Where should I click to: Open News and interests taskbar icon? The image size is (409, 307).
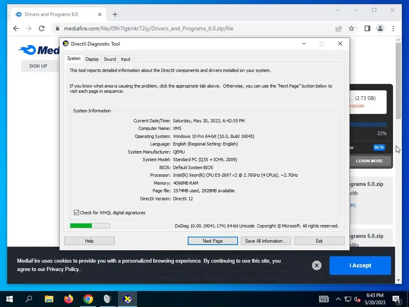[x=324, y=299]
